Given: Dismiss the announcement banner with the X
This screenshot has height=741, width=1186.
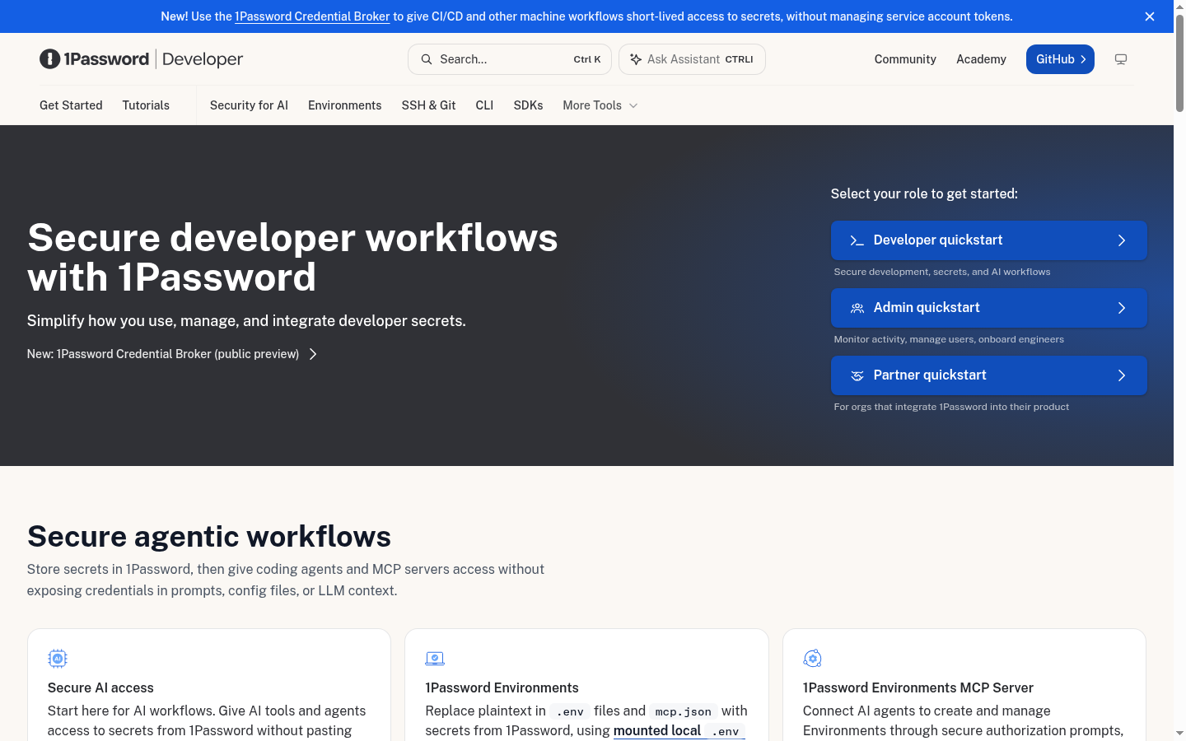Looking at the screenshot, I should pyautogui.click(x=1150, y=16).
